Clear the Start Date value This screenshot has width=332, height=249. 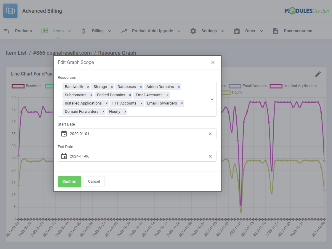click(x=210, y=134)
